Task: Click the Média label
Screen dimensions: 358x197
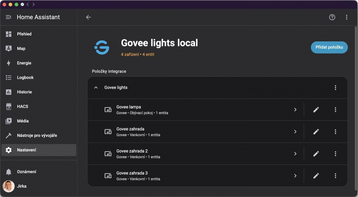Action: pos(23,121)
